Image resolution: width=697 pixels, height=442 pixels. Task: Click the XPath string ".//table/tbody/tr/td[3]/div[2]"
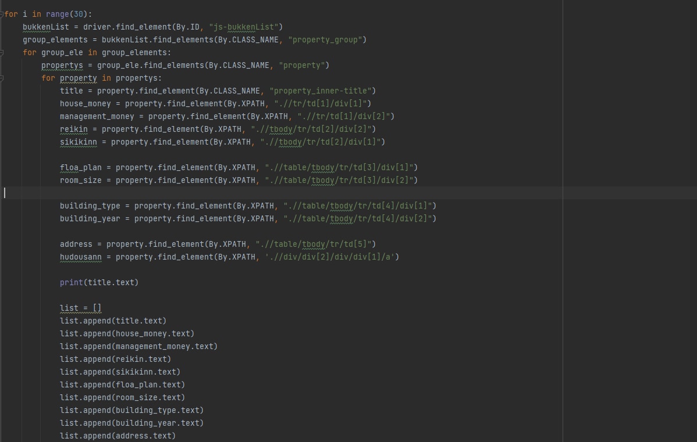(x=339, y=181)
